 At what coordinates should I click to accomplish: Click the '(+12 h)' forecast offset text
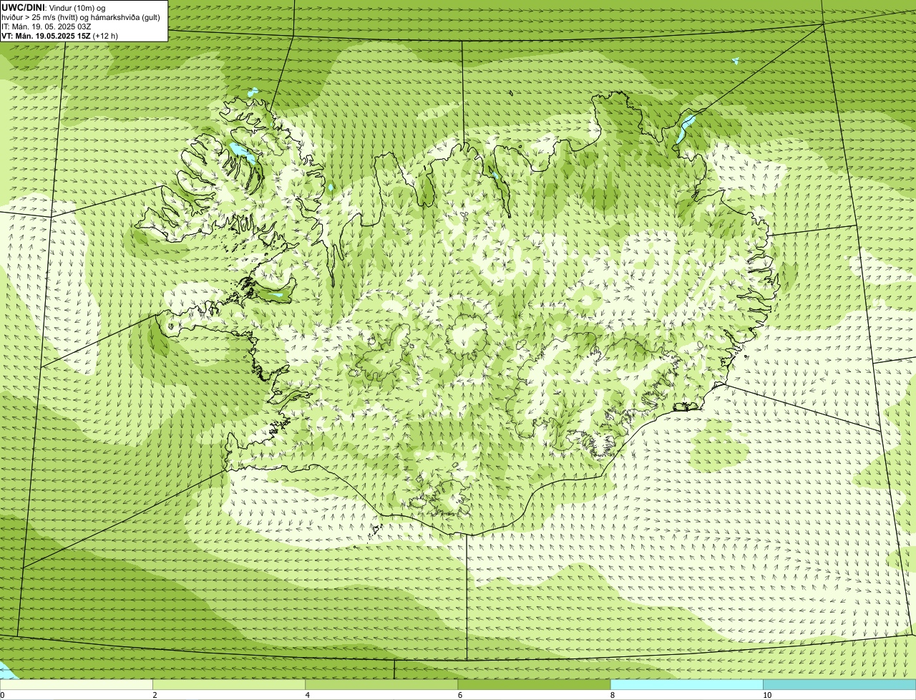pyautogui.click(x=105, y=35)
